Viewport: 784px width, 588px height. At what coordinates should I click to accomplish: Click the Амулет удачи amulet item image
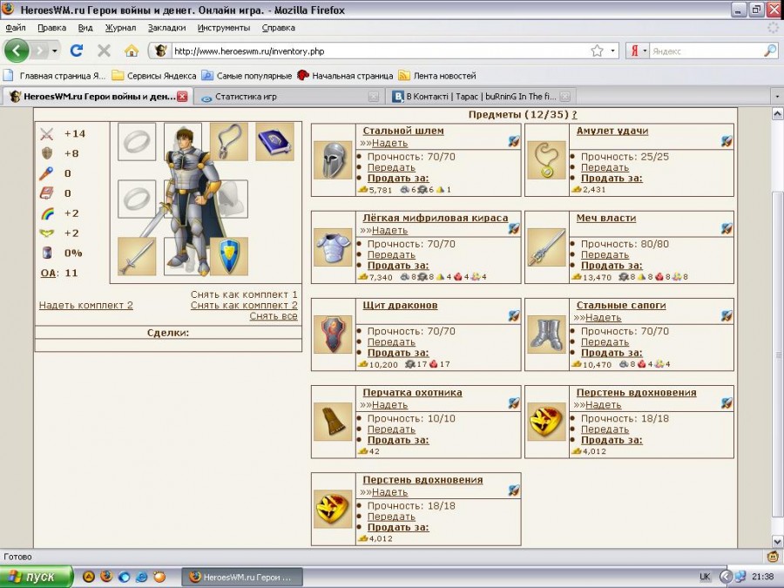point(546,160)
